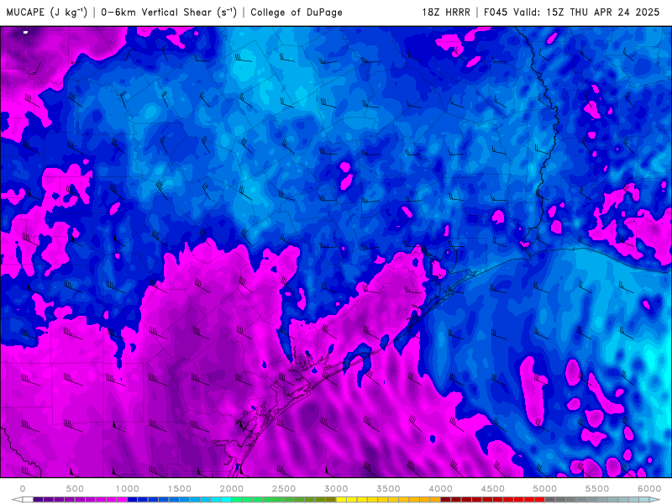Click the 1500 value on the color scale
The width and height of the screenshot is (672, 504).
[179, 489]
